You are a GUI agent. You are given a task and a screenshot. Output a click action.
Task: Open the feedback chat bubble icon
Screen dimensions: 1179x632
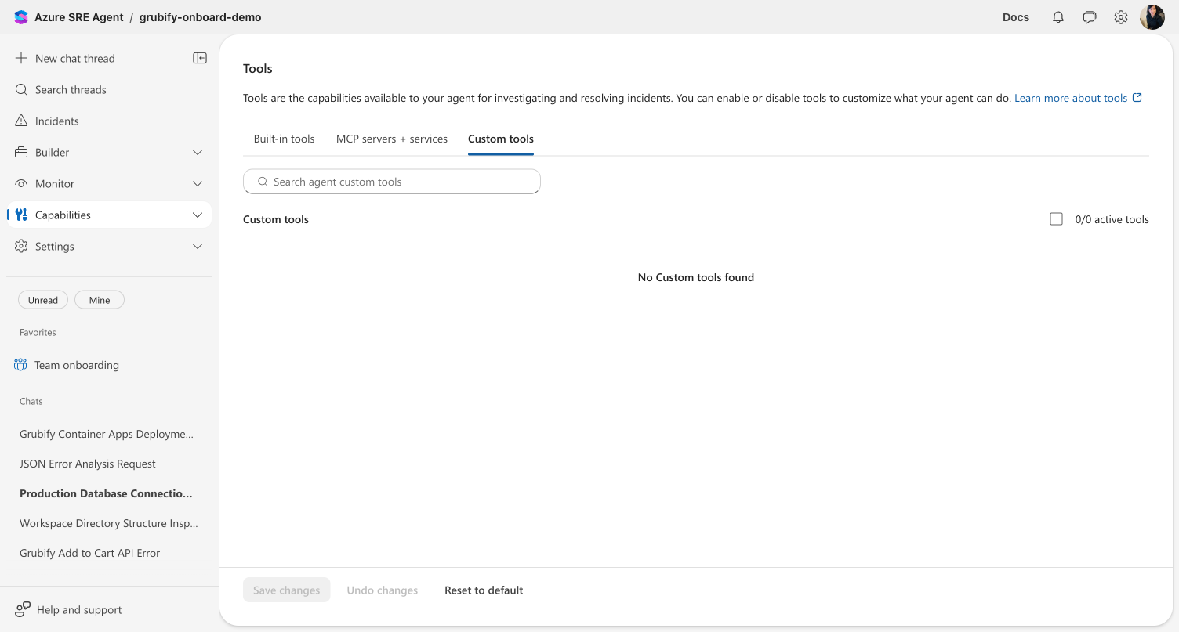(x=1090, y=17)
